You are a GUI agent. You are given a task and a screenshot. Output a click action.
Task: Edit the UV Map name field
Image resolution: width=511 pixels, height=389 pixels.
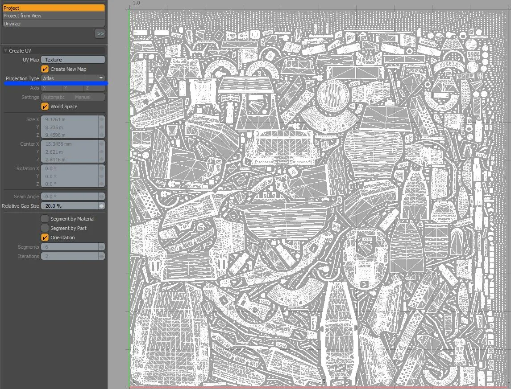pyautogui.click(x=73, y=60)
